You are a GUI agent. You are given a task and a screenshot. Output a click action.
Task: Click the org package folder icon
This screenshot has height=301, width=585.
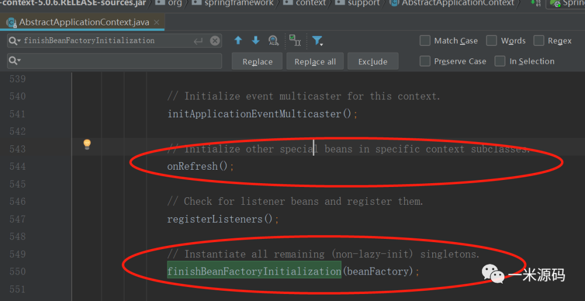click(x=160, y=3)
